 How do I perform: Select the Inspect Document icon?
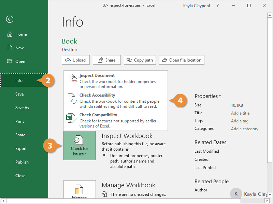pos(72,78)
